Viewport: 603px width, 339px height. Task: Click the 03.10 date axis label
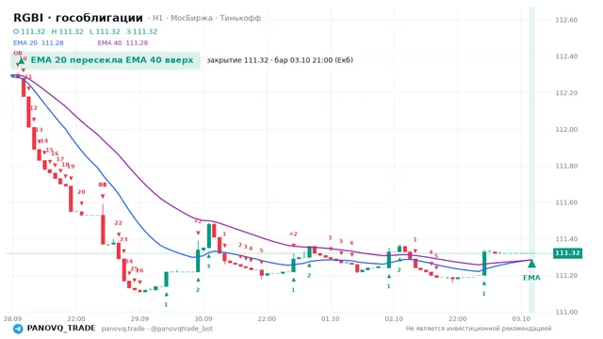pyautogui.click(x=521, y=319)
